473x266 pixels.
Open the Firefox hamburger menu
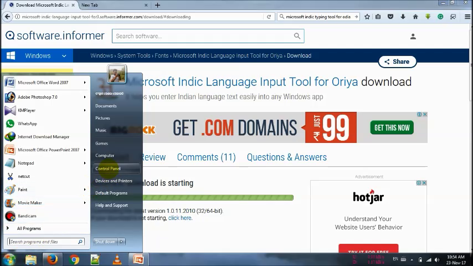(x=467, y=17)
